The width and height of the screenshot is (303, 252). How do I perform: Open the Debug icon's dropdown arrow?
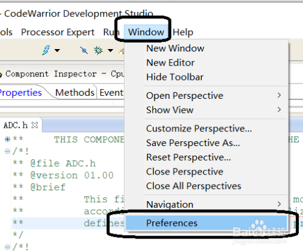(110, 50)
